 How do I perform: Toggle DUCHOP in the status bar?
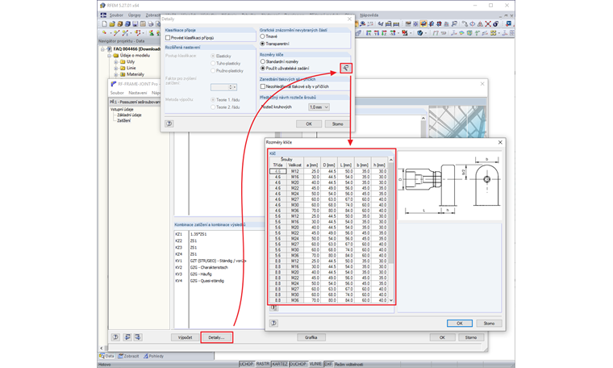tap(298, 364)
